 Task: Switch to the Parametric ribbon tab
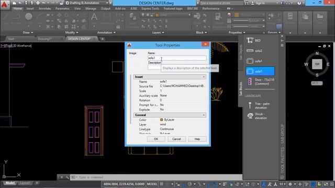62,8
